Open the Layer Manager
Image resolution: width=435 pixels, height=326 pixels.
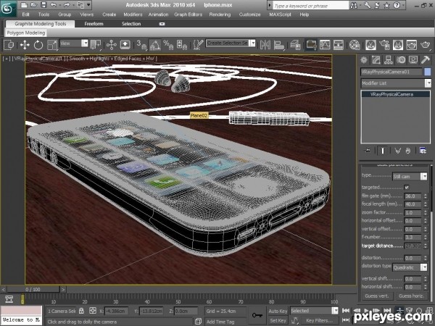pyautogui.click(x=295, y=45)
